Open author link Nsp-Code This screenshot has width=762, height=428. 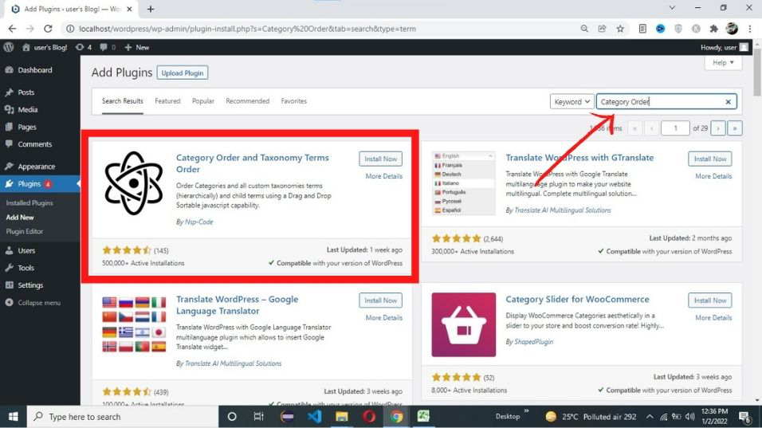198,222
